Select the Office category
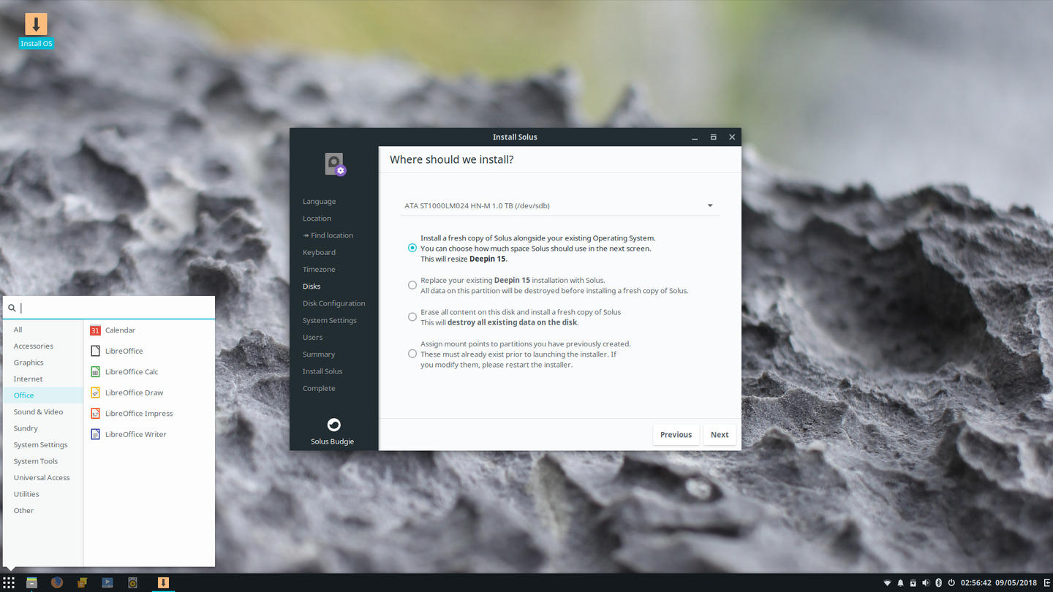This screenshot has height=592, width=1053. click(x=43, y=395)
